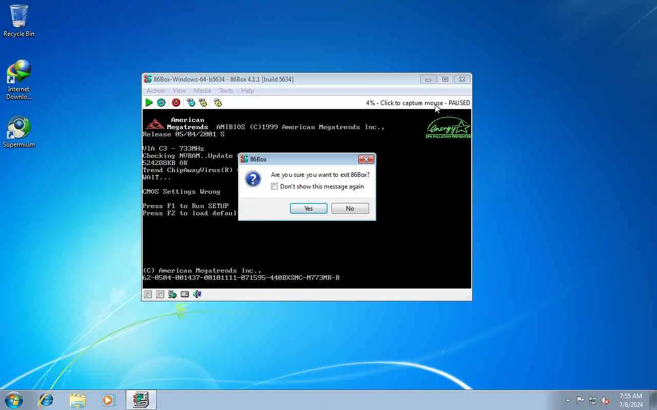657x410 pixels.
Task: Open the View menu
Action: (x=179, y=91)
